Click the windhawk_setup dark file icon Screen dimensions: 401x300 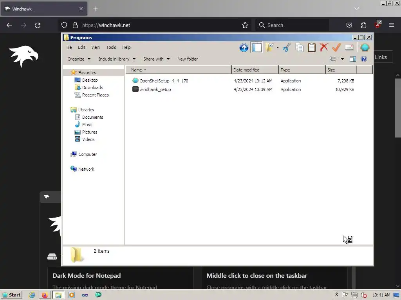(135, 89)
